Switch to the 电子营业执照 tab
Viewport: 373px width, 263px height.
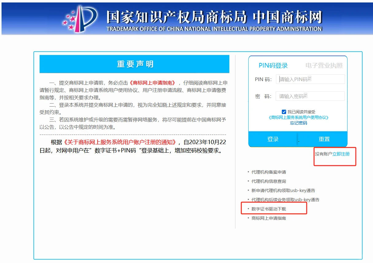tap(324, 65)
